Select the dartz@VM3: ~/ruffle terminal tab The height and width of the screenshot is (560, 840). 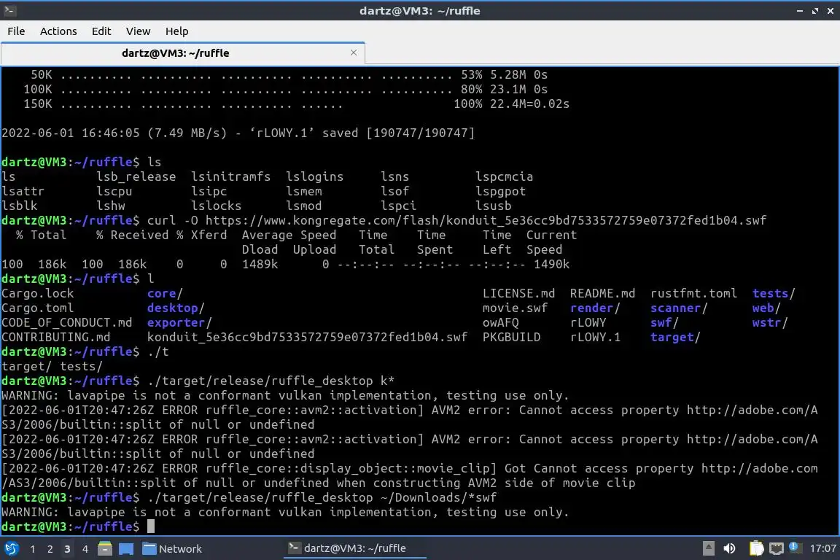tap(183, 53)
